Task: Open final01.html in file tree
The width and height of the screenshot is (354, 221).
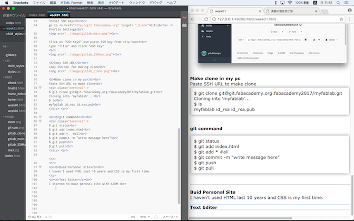Action: coord(16,88)
